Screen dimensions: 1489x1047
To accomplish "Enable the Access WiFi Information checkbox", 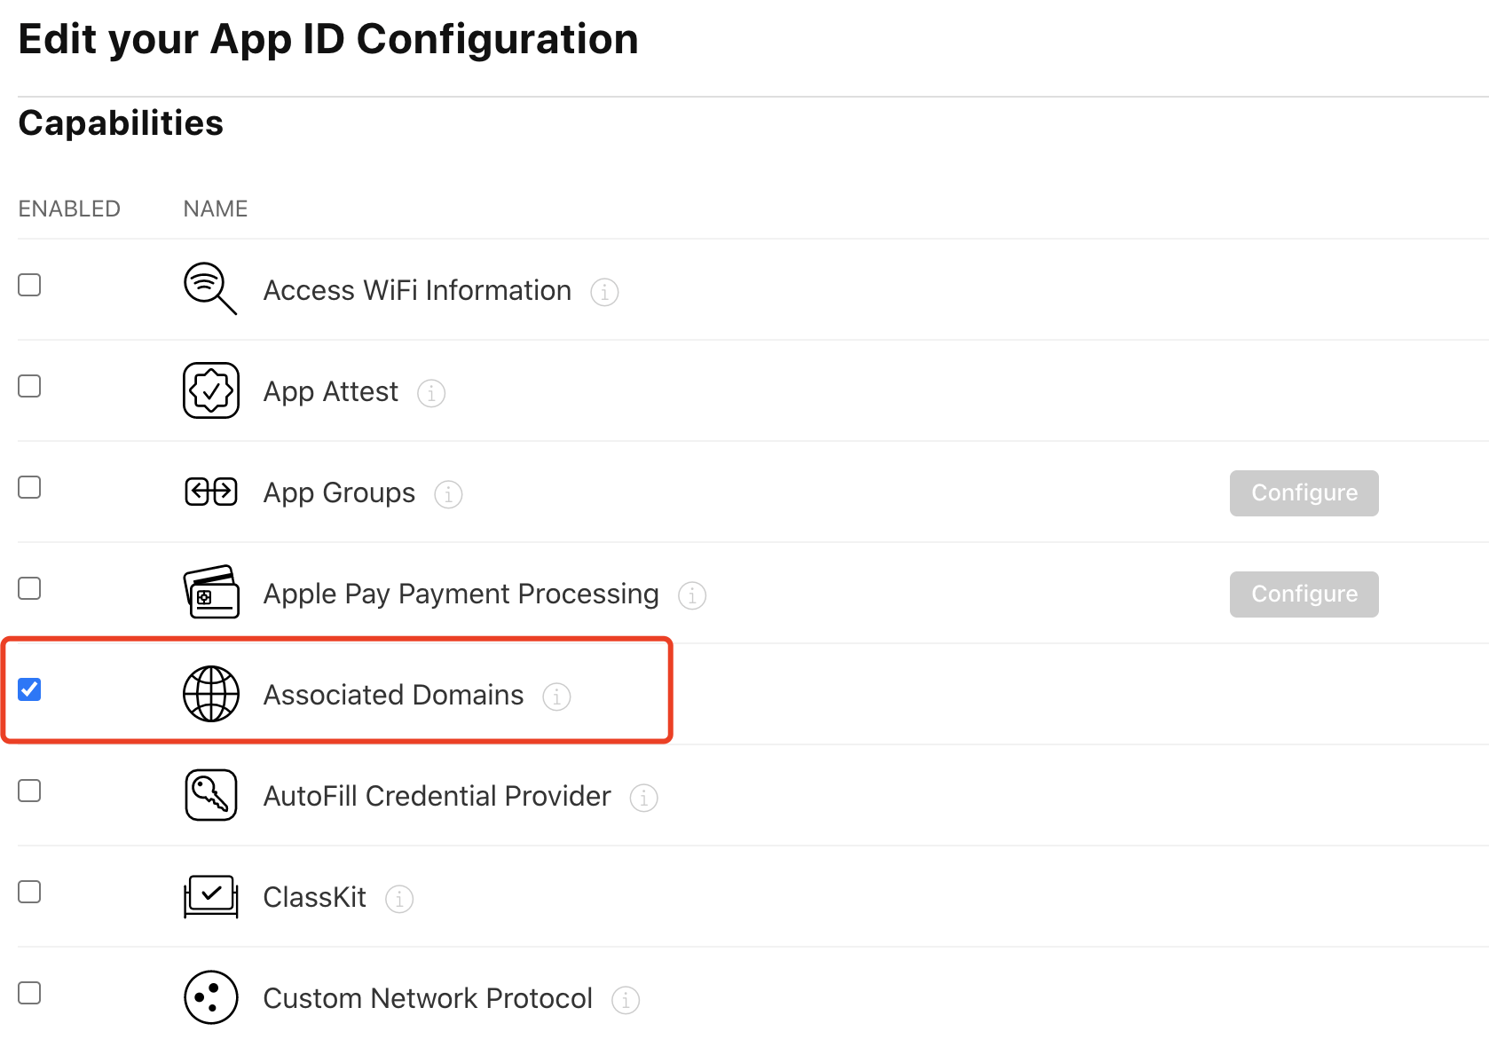I will pos(29,285).
